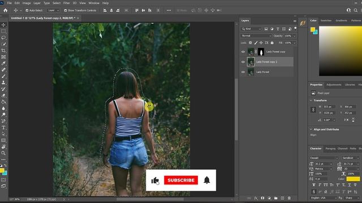
Task: Open the Opacity dropdown arrow
Action: pos(295,36)
